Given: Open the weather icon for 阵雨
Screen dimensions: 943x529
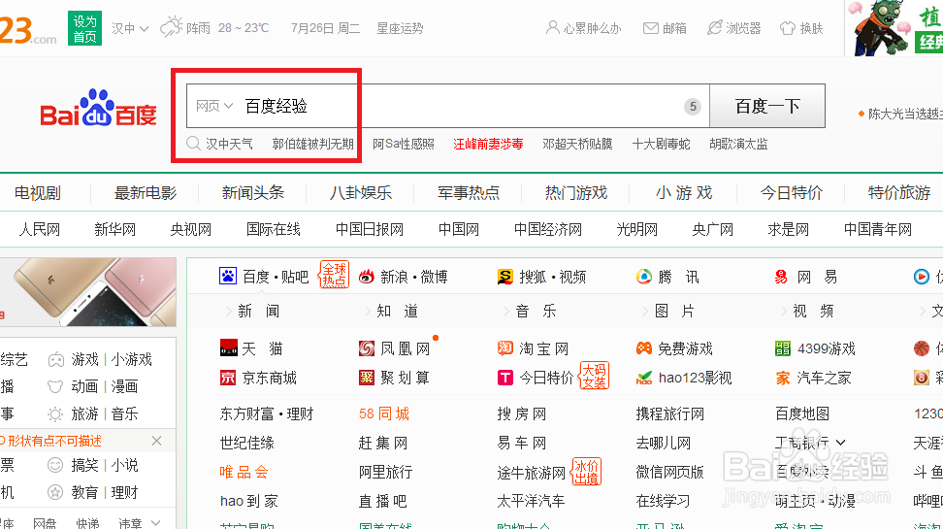Looking at the screenshot, I should pos(172,27).
